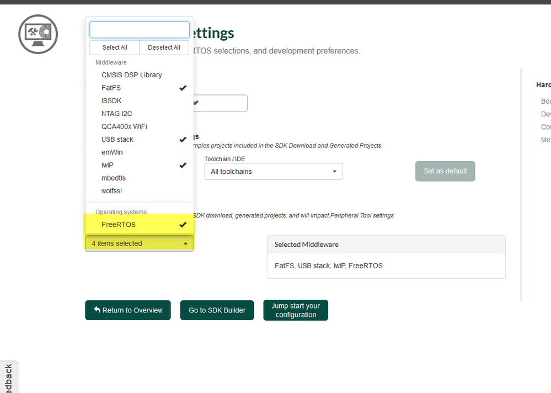Screen dimensions: 551x393
Task: Select ISSDK middleware option
Action: click(x=140, y=101)
